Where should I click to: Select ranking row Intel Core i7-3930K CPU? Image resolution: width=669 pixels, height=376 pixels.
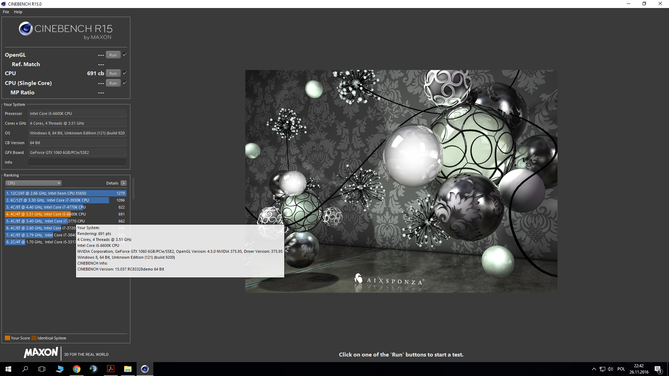(66, 200)
